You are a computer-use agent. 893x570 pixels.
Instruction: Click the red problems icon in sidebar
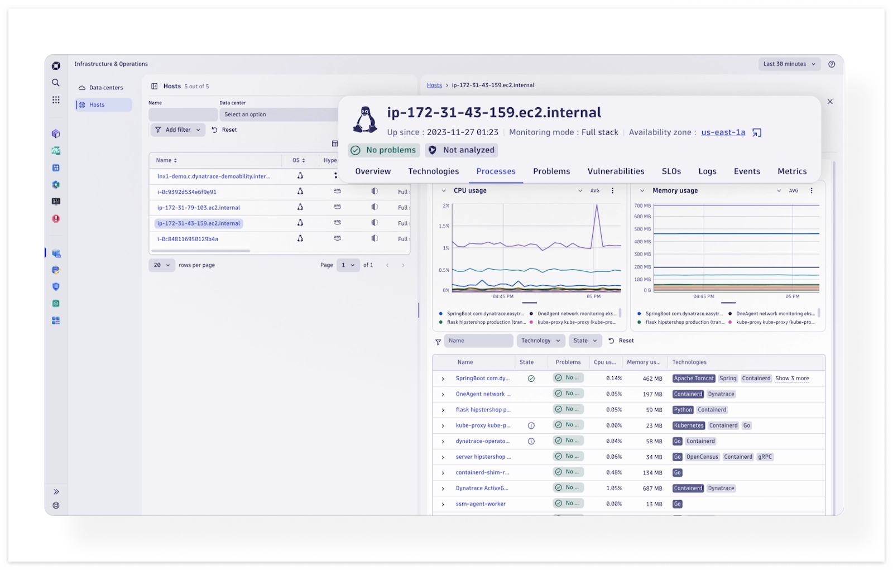56,219
